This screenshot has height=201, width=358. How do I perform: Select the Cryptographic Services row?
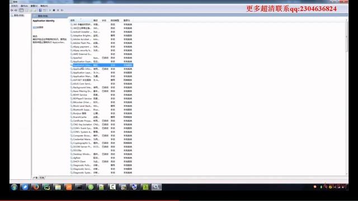pos(101,143)
